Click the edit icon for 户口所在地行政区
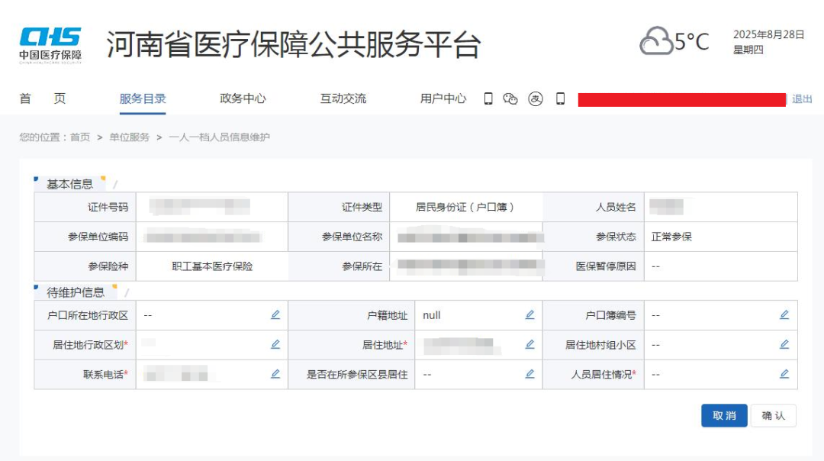 [275, 314]
